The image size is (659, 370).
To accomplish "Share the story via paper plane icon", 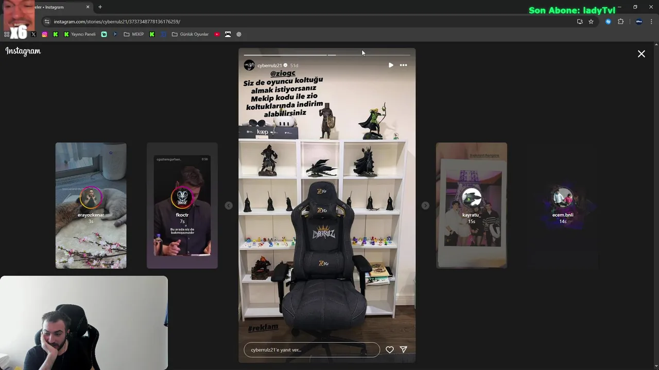I will (404, 350).
